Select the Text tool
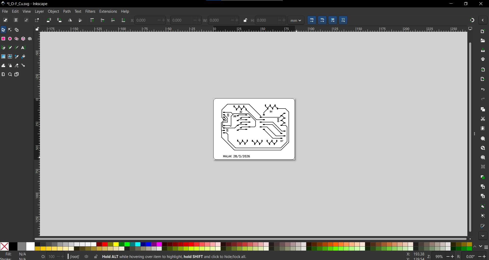The image size is (489, 260). 23,48
